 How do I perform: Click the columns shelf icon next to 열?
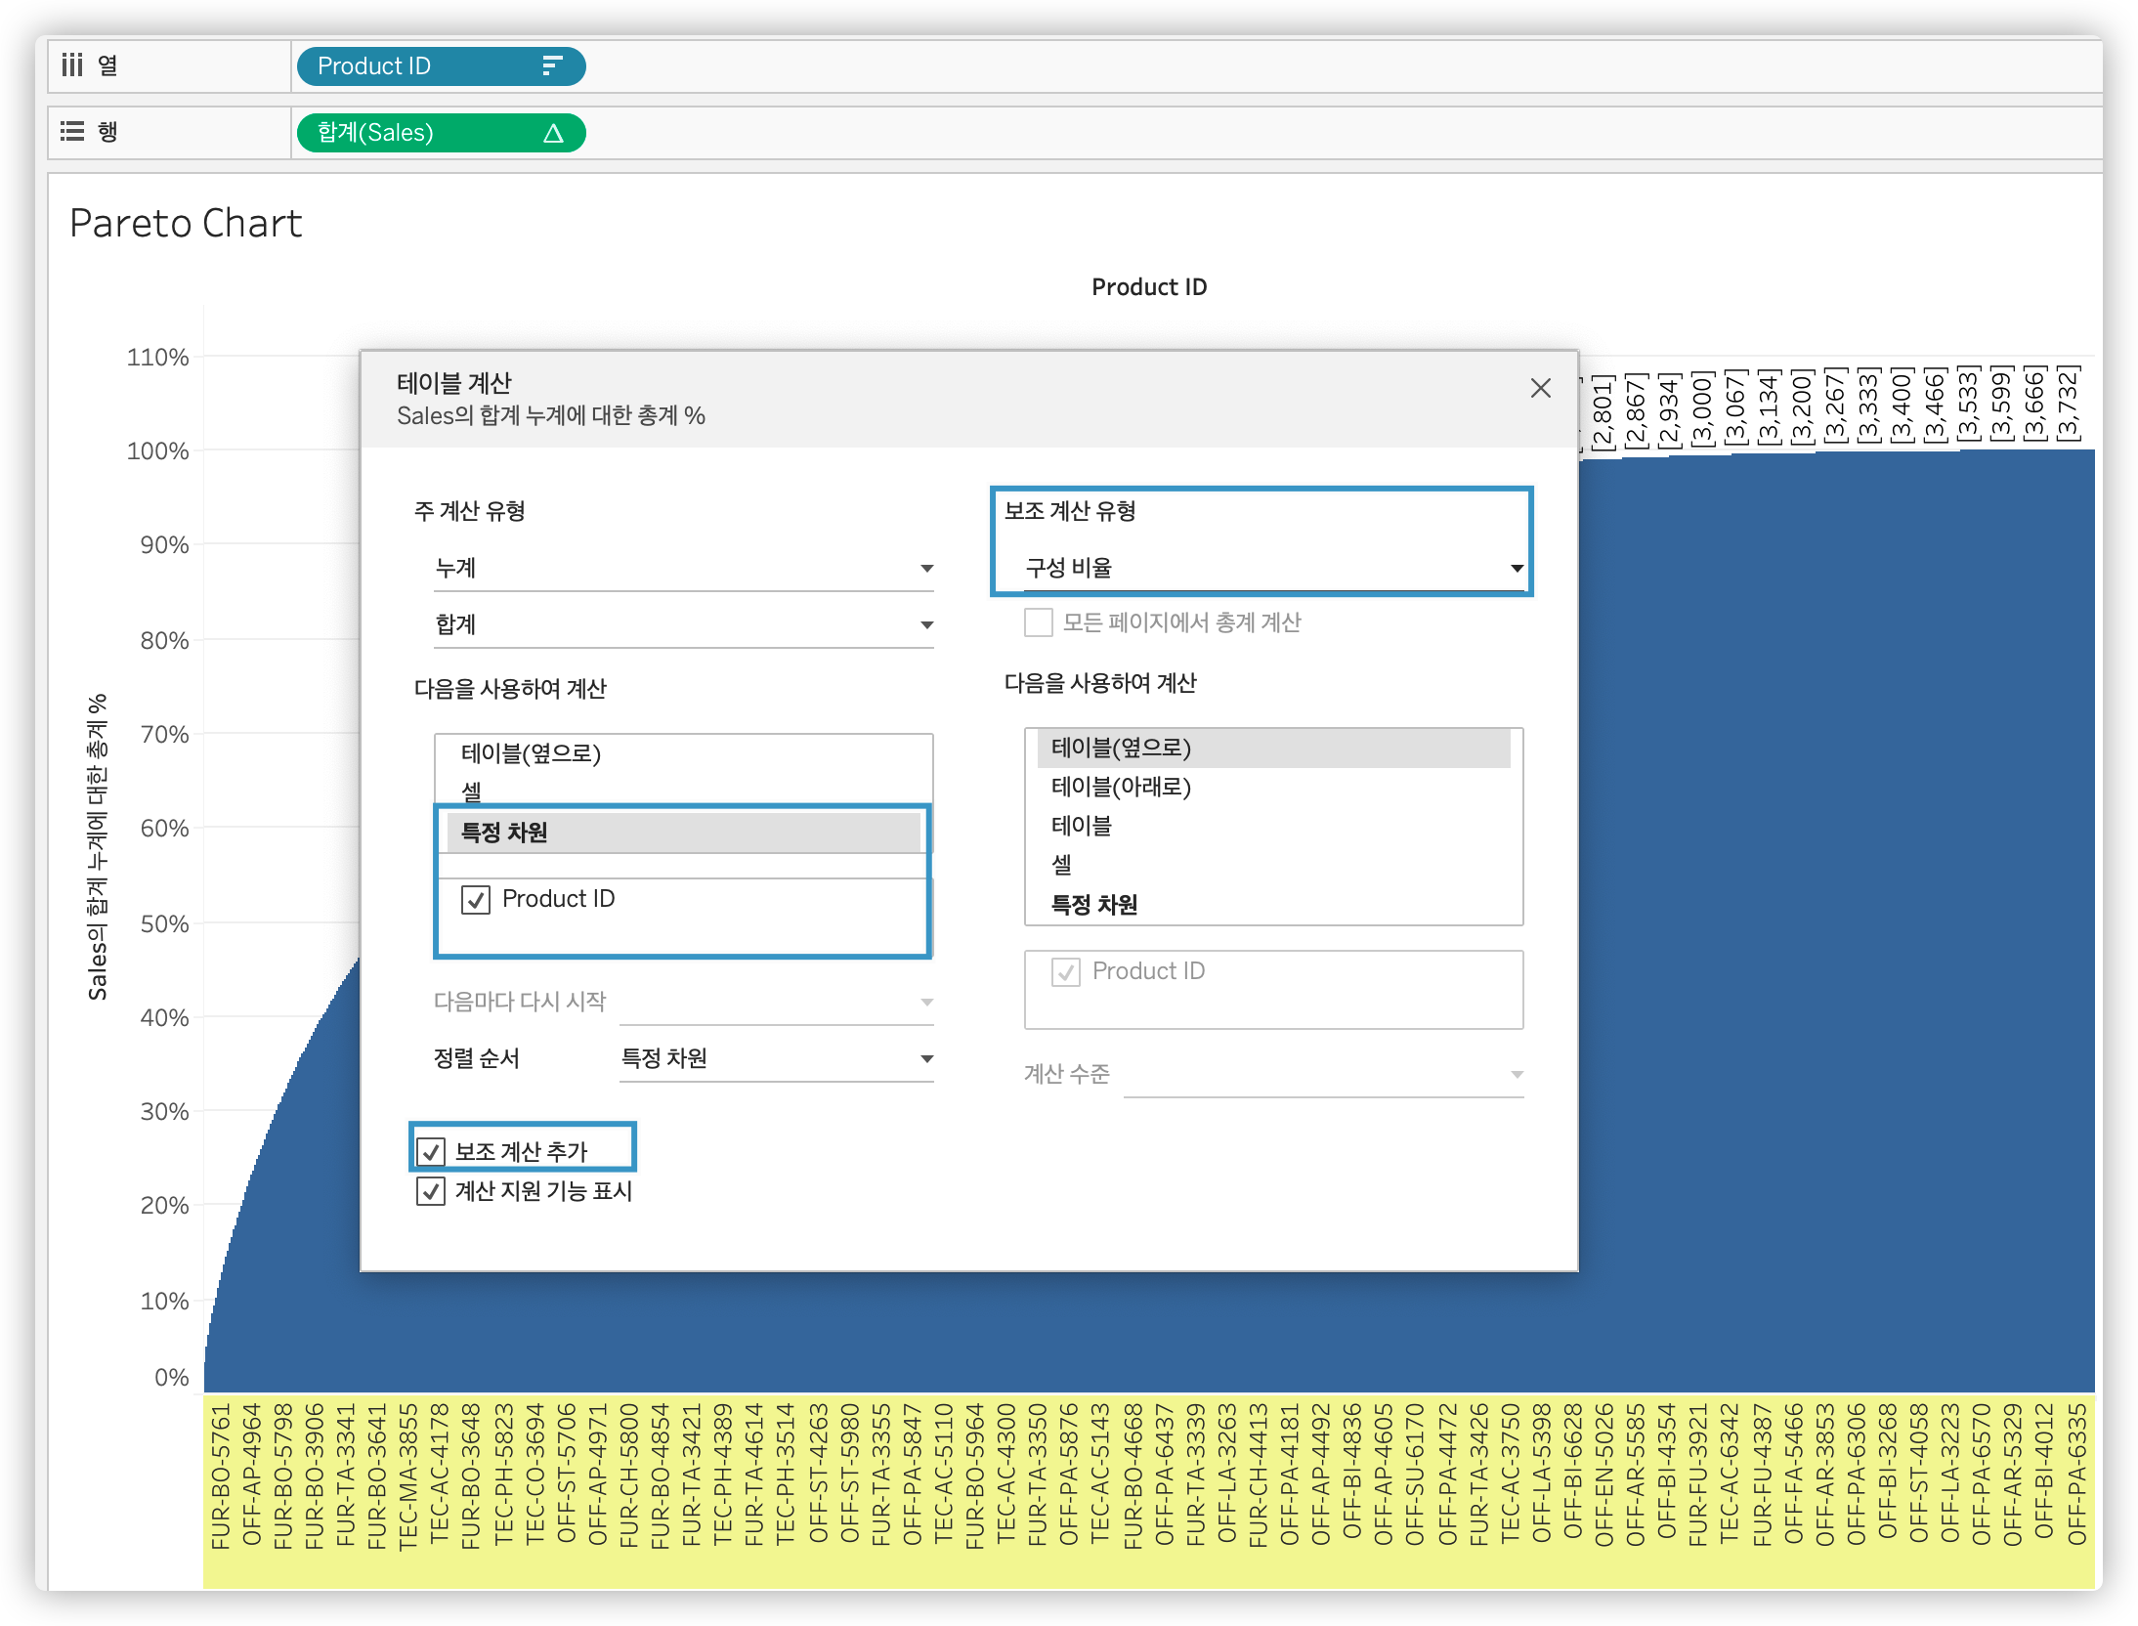(72, 65)
